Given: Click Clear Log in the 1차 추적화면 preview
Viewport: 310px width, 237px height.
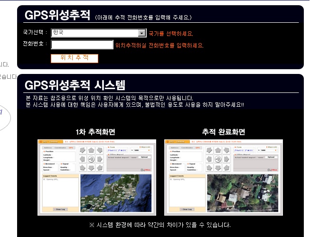Looking at the screenshot, I should (60, 209).
